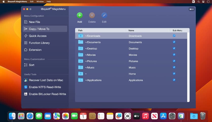Viewport: 212px width, 122px height.
Task: Open New File in the sidebar
Action: point(45,22)
